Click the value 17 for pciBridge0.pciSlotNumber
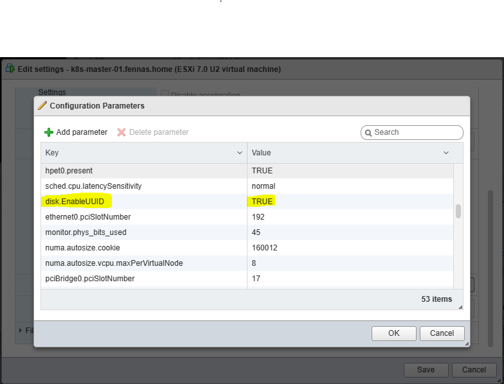Viewport: 504px width, 384px height. [256, 279]
